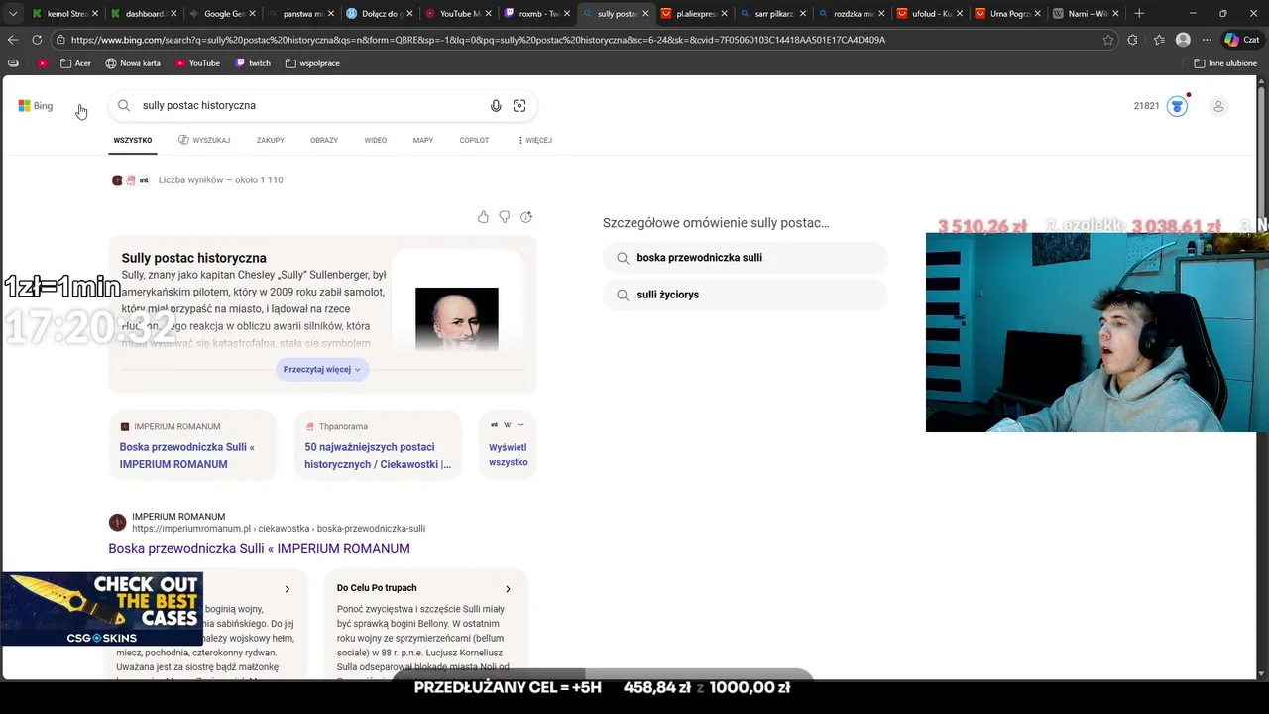Like the answer with thumbs up

pos(483,217)
